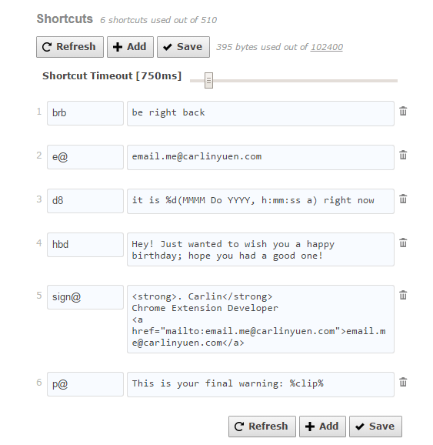
Task: Delete the sign@ shortcut using trash icon
Action: coord(403,295)
